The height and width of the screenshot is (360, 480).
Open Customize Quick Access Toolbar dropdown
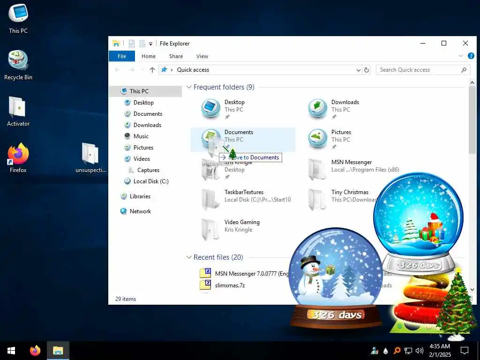(x=150, y=44)
